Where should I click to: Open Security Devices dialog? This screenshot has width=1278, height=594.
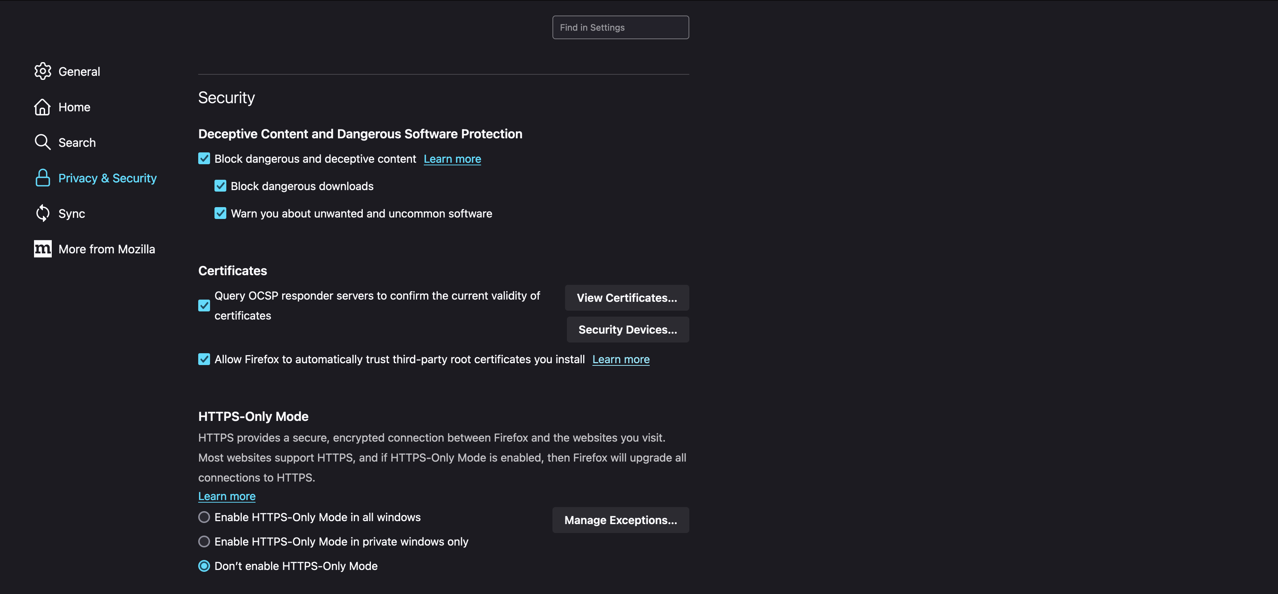click(x=628, y=330)
